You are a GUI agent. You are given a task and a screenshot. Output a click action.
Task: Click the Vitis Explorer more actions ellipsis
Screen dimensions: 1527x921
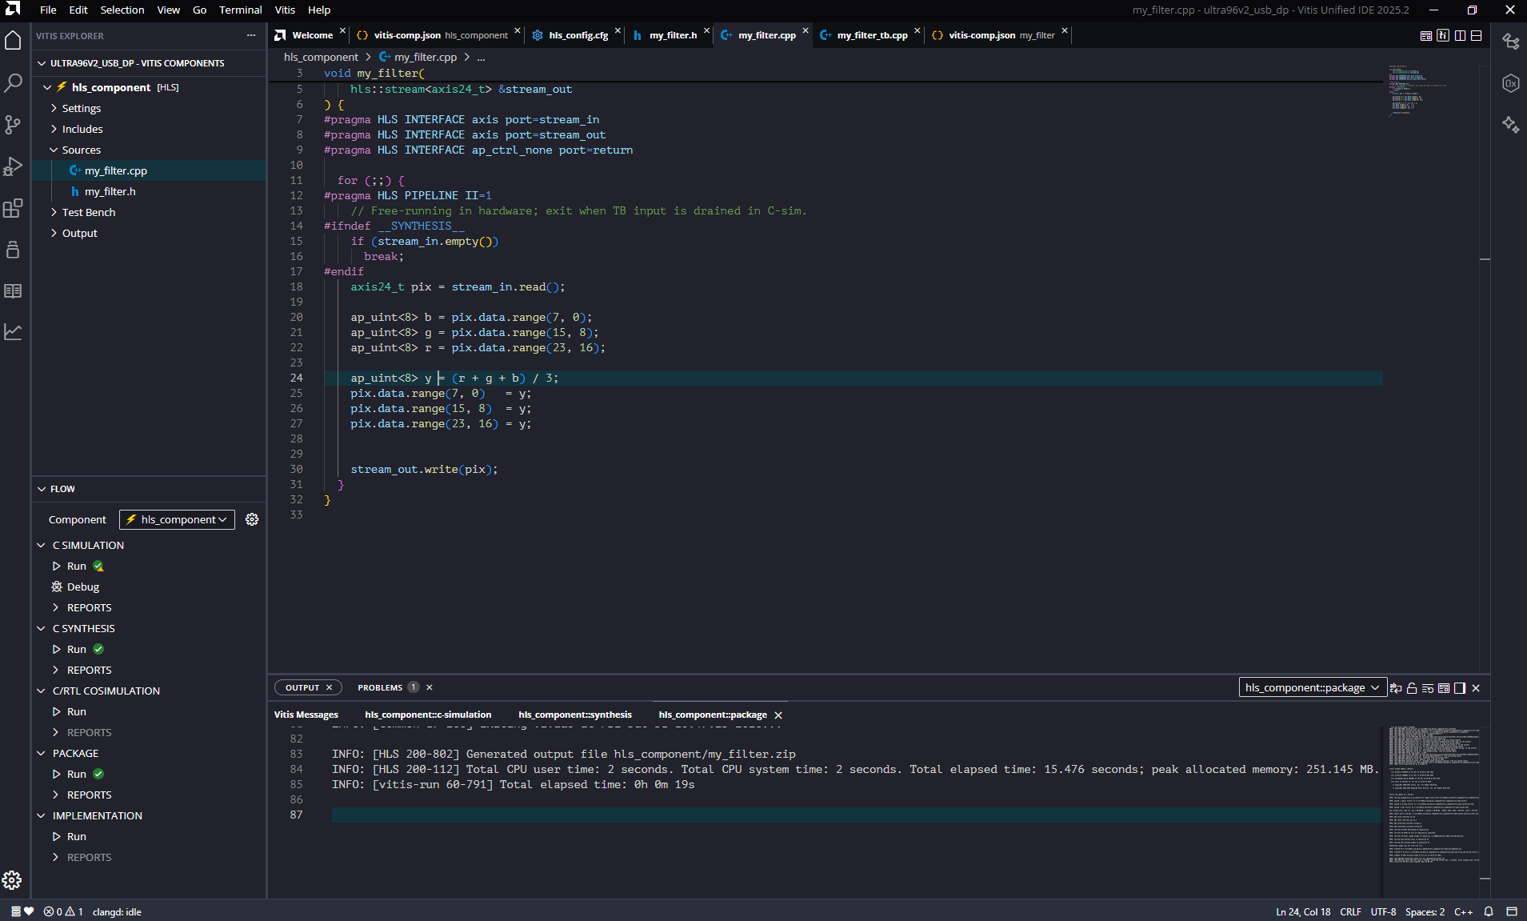[251, 35]
